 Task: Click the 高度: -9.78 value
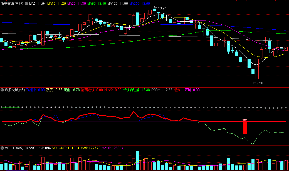(54, 90)
